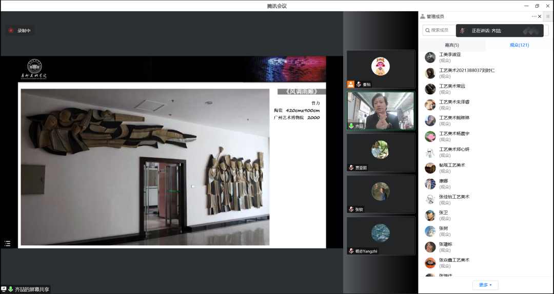
Task: Click the hamburger menu icon at top right
Action: 548,16
